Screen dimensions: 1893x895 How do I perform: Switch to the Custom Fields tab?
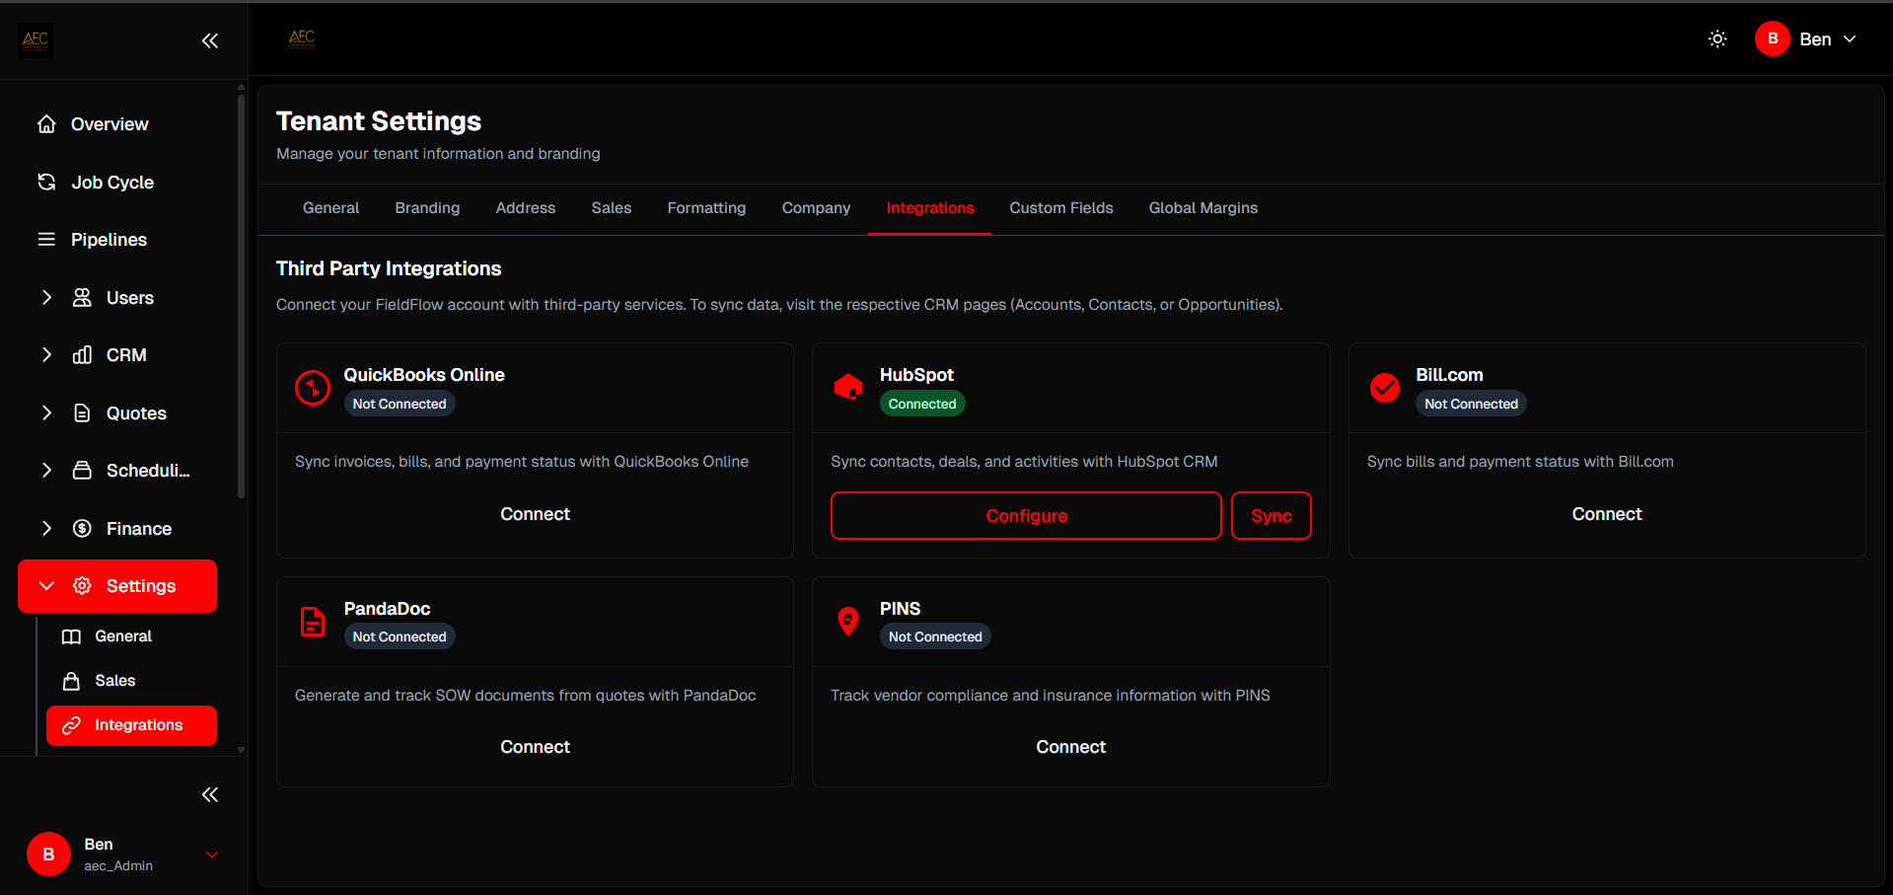click(x=1061, y=208)
